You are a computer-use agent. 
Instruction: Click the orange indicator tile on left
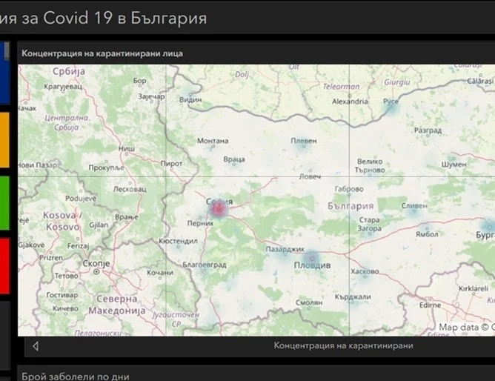[4, 140]
